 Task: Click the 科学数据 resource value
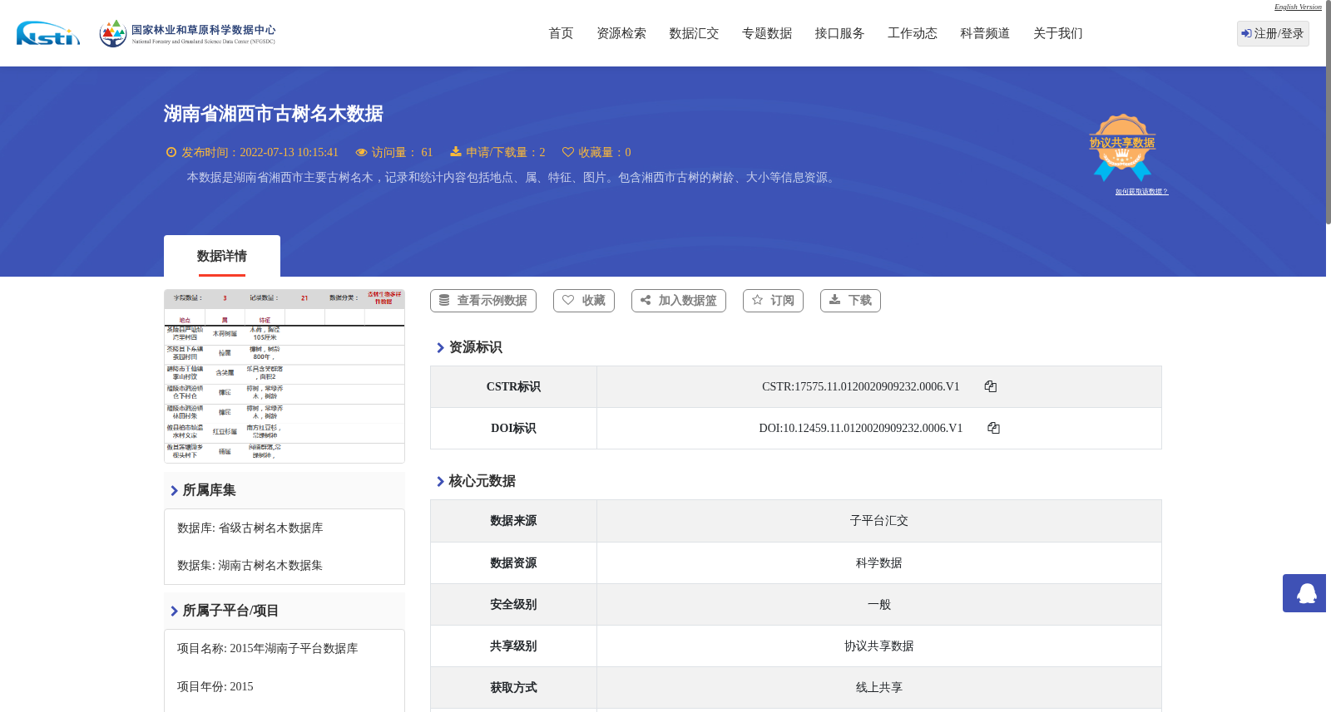click(879, 563)
